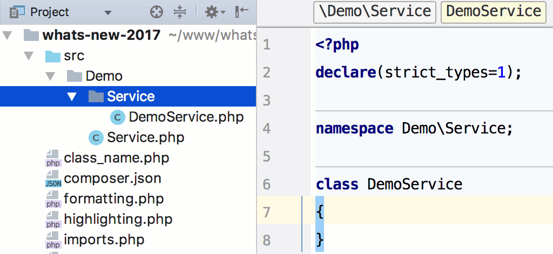Click the JSON icon of composer.json
Screen dimensions: 553x254
pos(53,179)
